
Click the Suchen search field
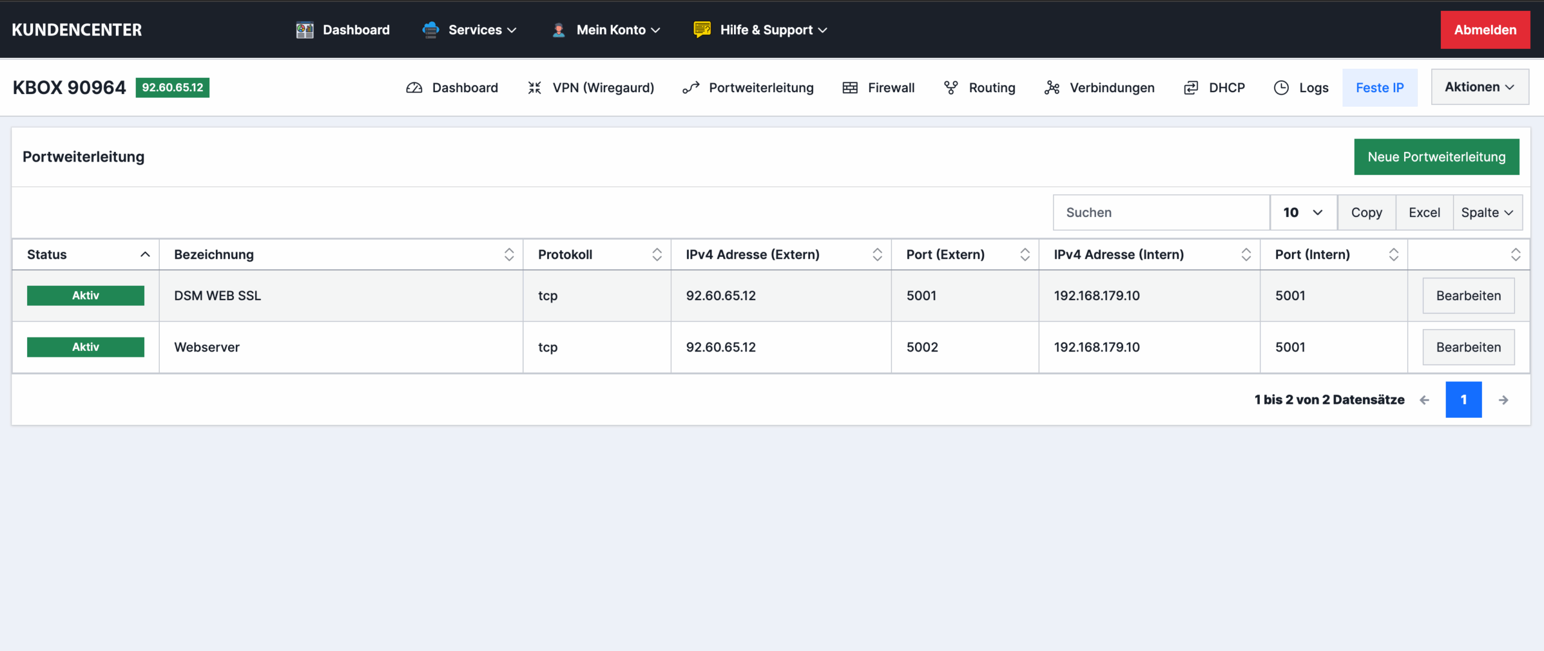pos(1161,212)
